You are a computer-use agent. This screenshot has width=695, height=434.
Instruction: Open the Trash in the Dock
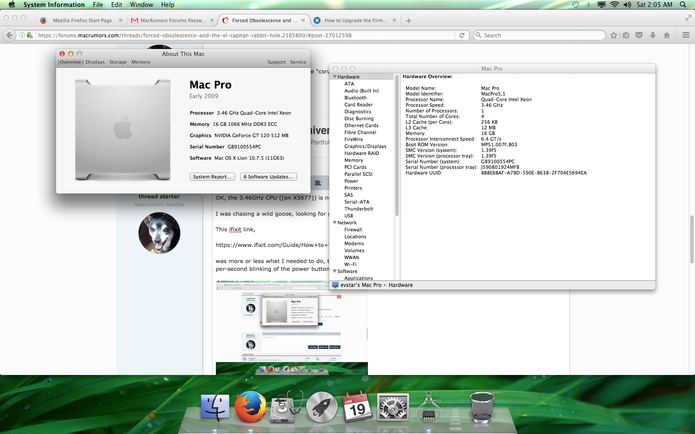click(482, 407)
